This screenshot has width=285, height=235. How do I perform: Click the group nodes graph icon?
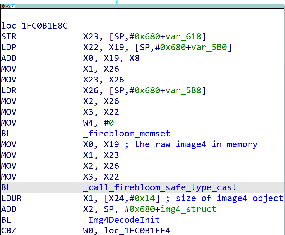[x=13, y=6]
